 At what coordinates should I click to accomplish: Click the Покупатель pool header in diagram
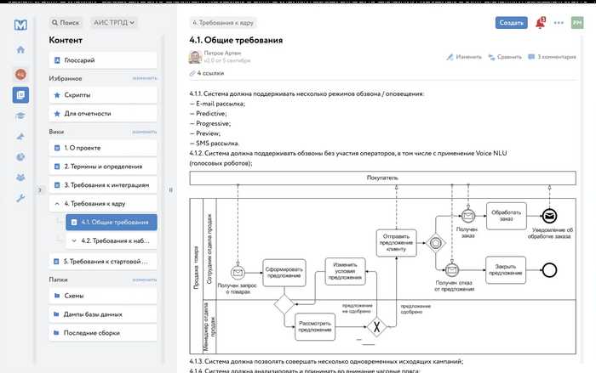tap(383, 178)
